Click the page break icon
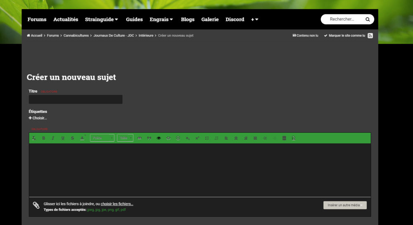This screenshot has width=413, height=225. tap(284, 138)
